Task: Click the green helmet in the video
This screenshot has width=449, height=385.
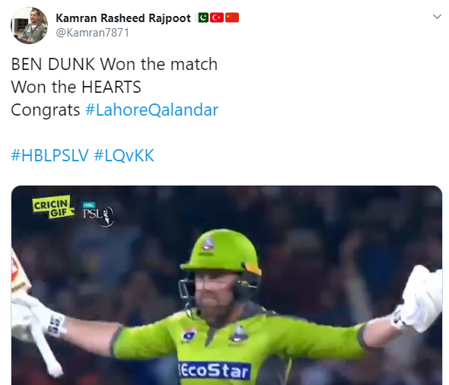Action: click(221, 252)
